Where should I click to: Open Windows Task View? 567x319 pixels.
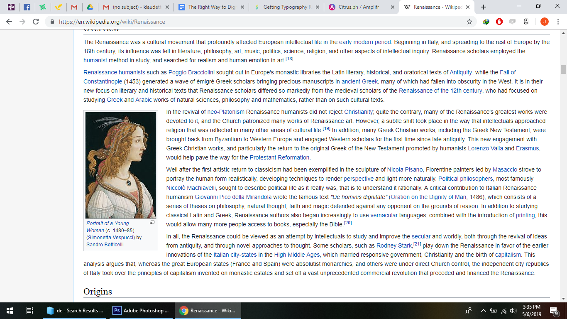tap(30, 310)
